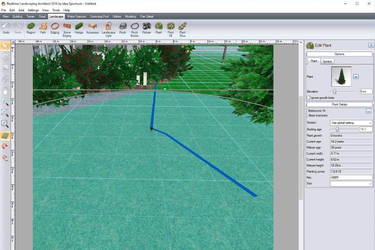Click the green handle on the horizon line
375x250 pixels.
[165, 90]
